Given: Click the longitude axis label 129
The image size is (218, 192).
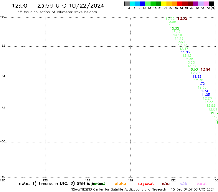Looking at the screenshot, I should pos(131,180).
